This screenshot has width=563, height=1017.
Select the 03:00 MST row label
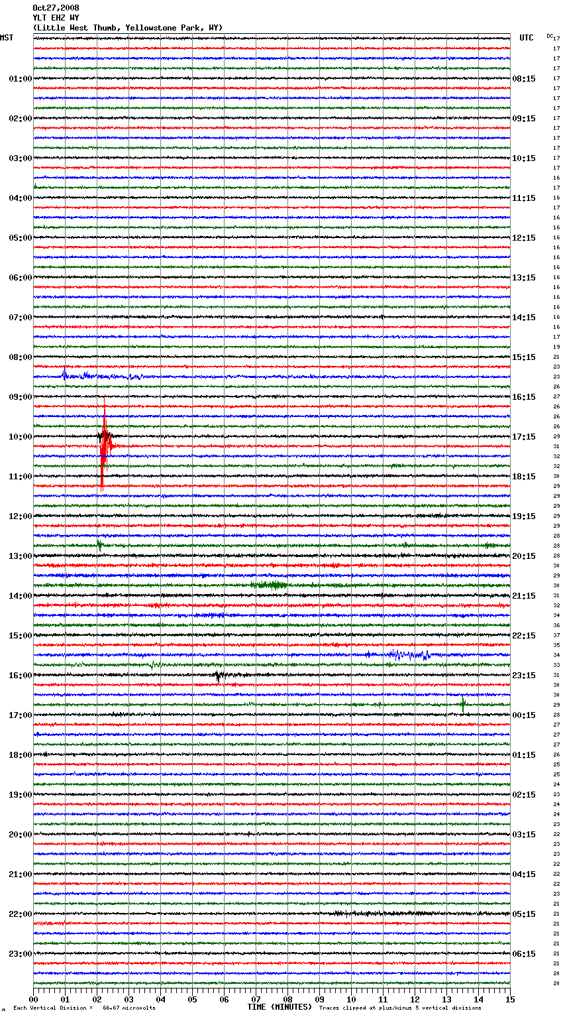pyautogui.click(x=21, y=158)
